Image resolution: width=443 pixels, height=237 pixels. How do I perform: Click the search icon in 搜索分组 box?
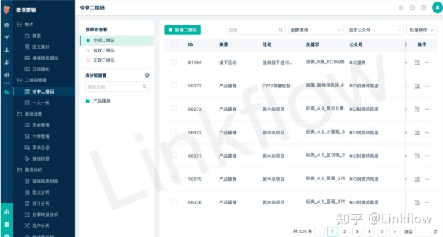click(x=145, y=87)
